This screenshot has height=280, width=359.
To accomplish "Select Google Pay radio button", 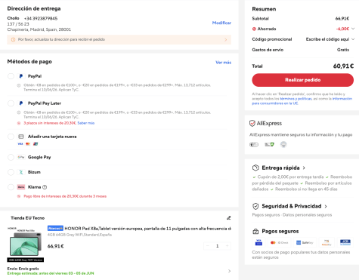I will (x=11, y=157).
